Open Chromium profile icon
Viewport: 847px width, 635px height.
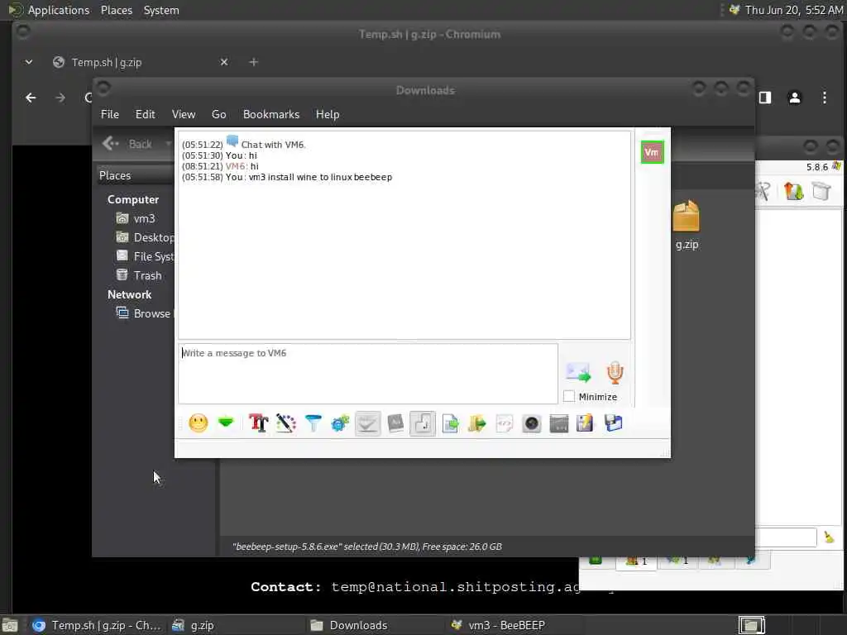click(795, 98)
